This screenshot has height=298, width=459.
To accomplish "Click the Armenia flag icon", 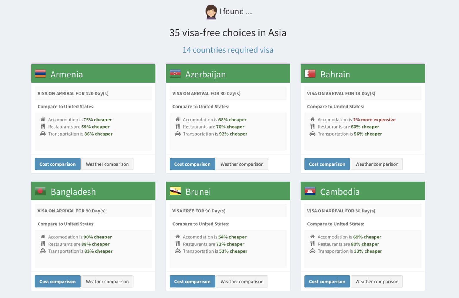I will (x=40, y=74).
